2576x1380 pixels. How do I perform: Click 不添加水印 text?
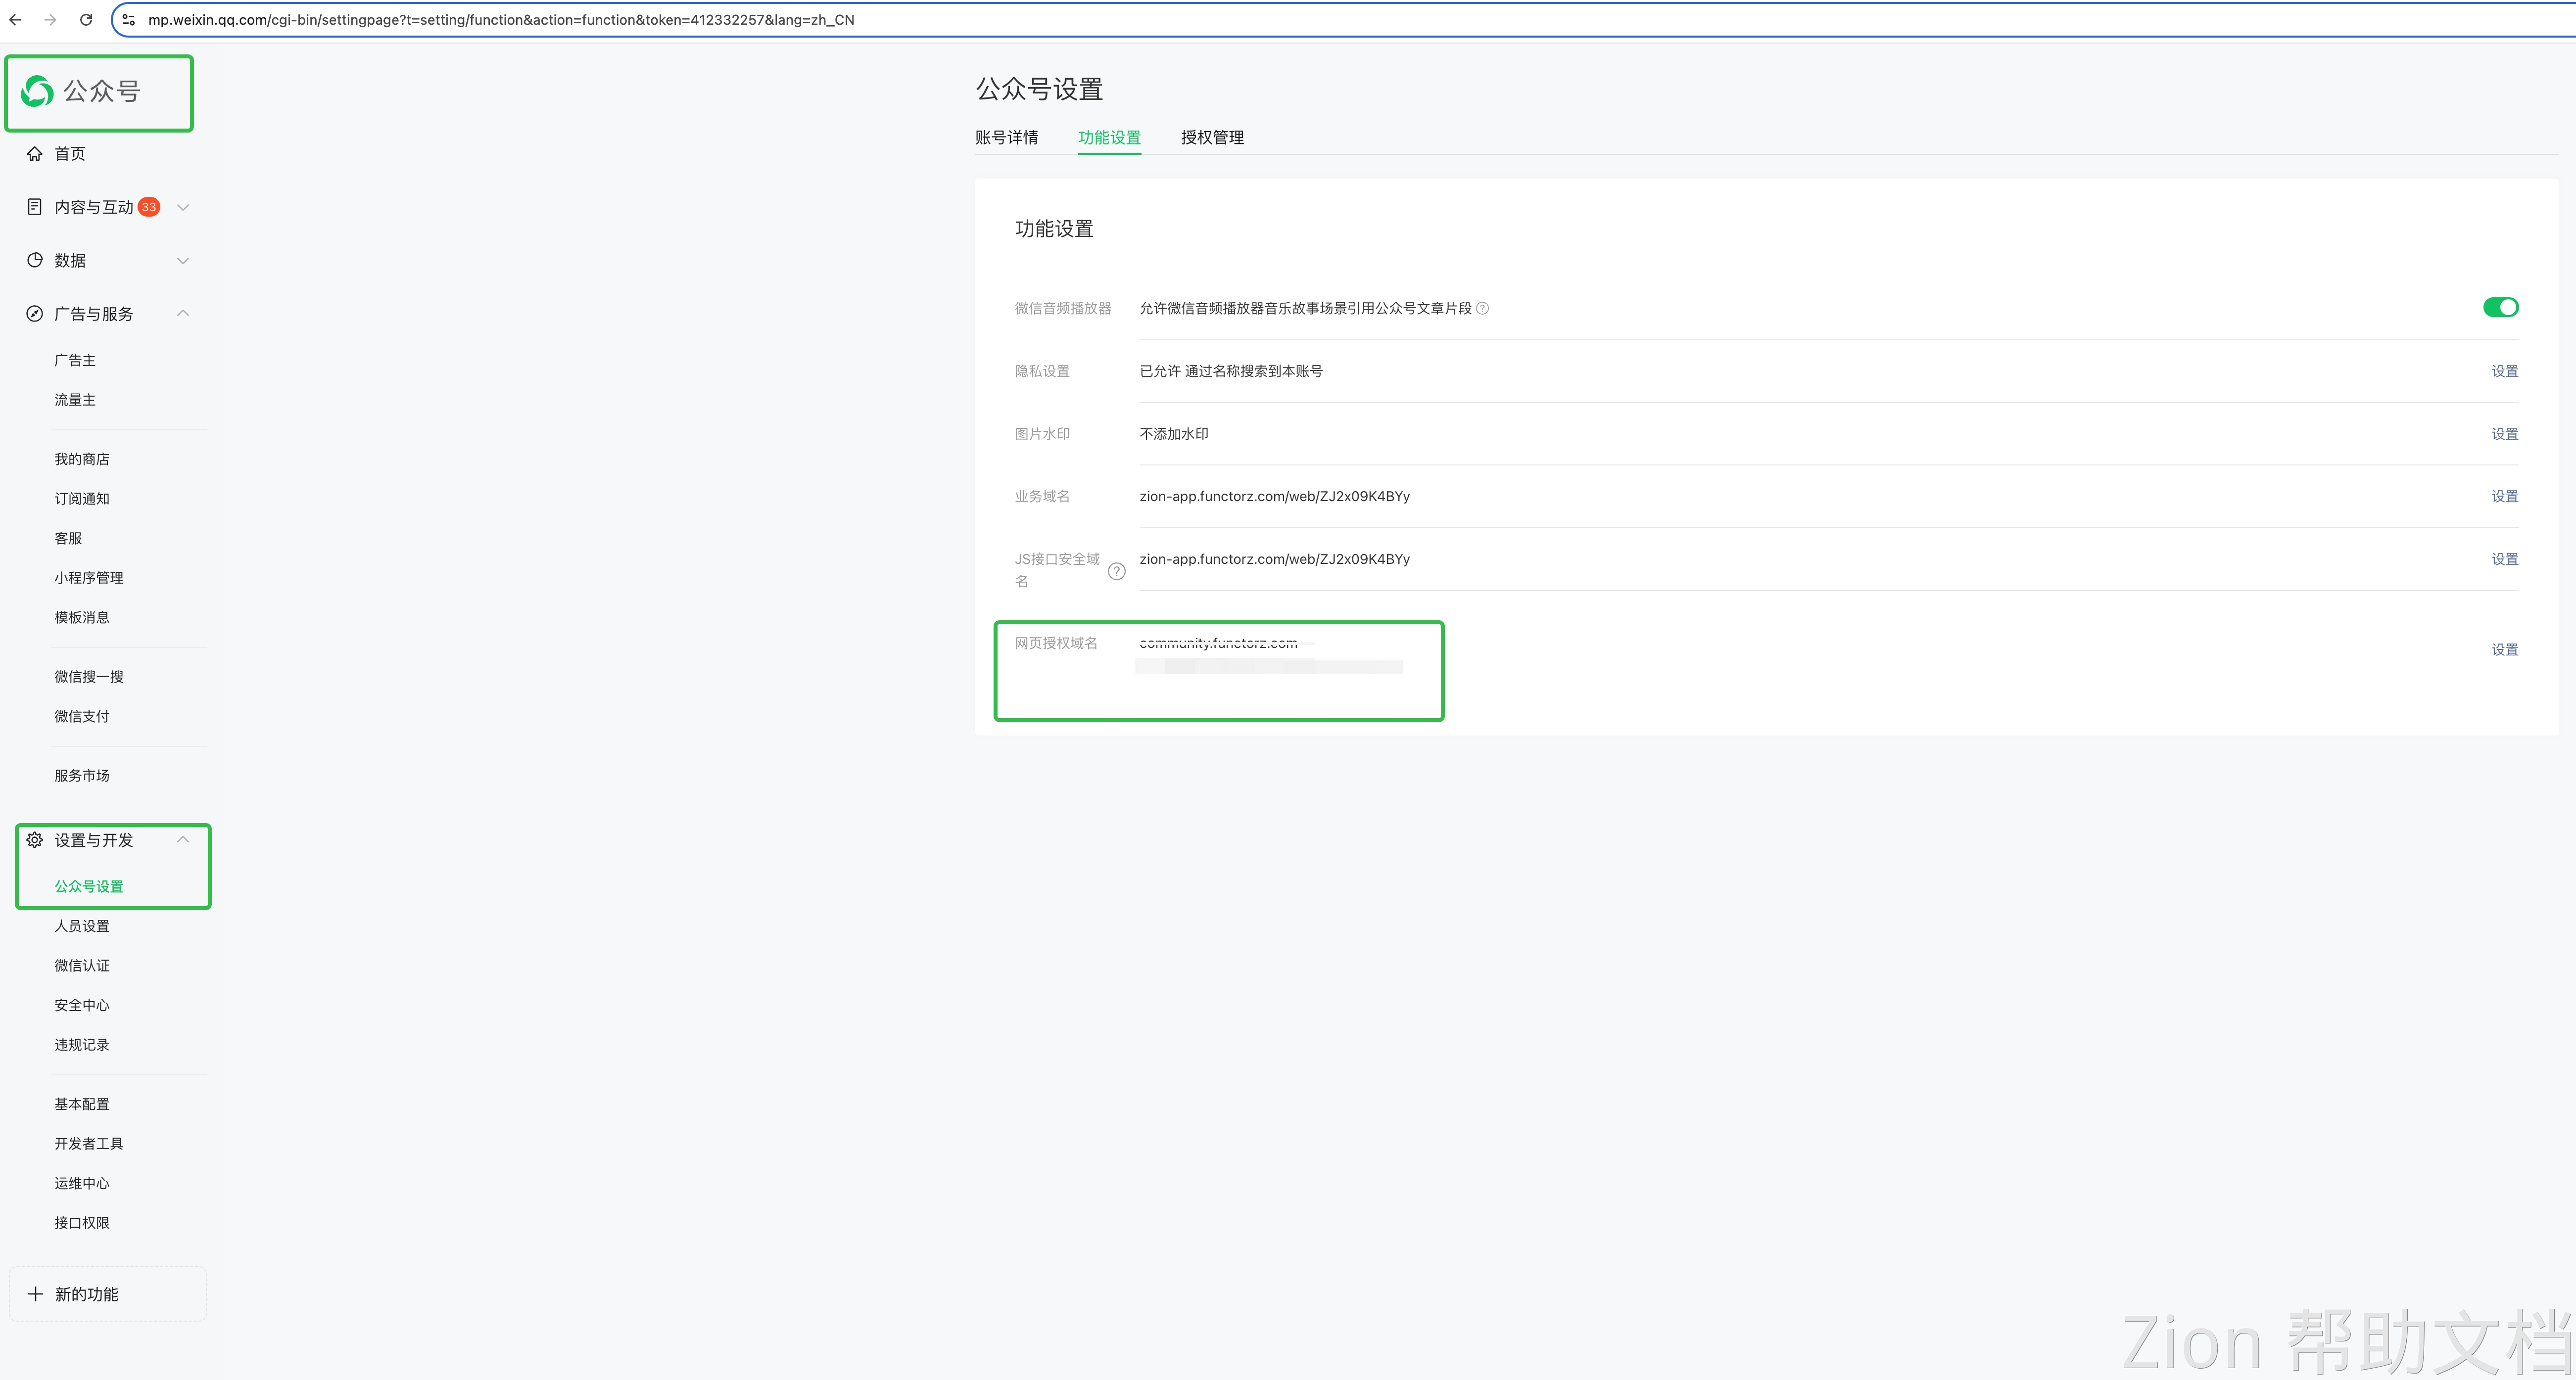(1174, 434)
